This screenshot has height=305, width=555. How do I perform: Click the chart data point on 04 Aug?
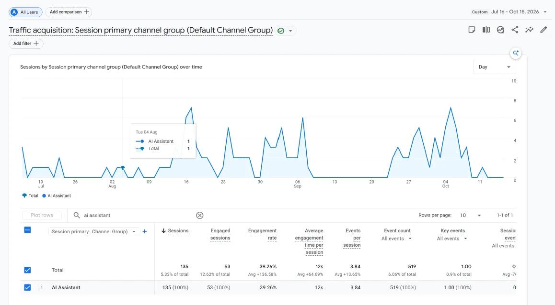[x=123, y=168]
